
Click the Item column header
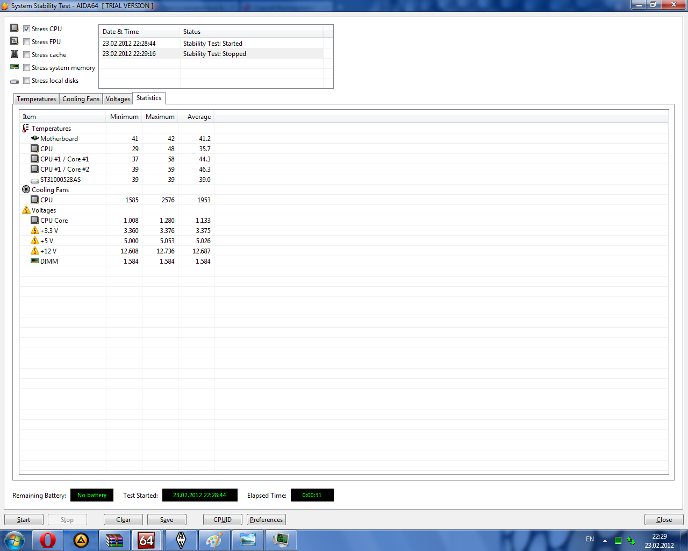(x=63, y=117)
